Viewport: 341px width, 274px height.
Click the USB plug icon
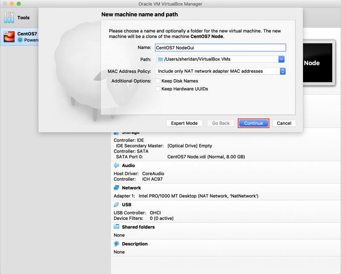(116, 205)
